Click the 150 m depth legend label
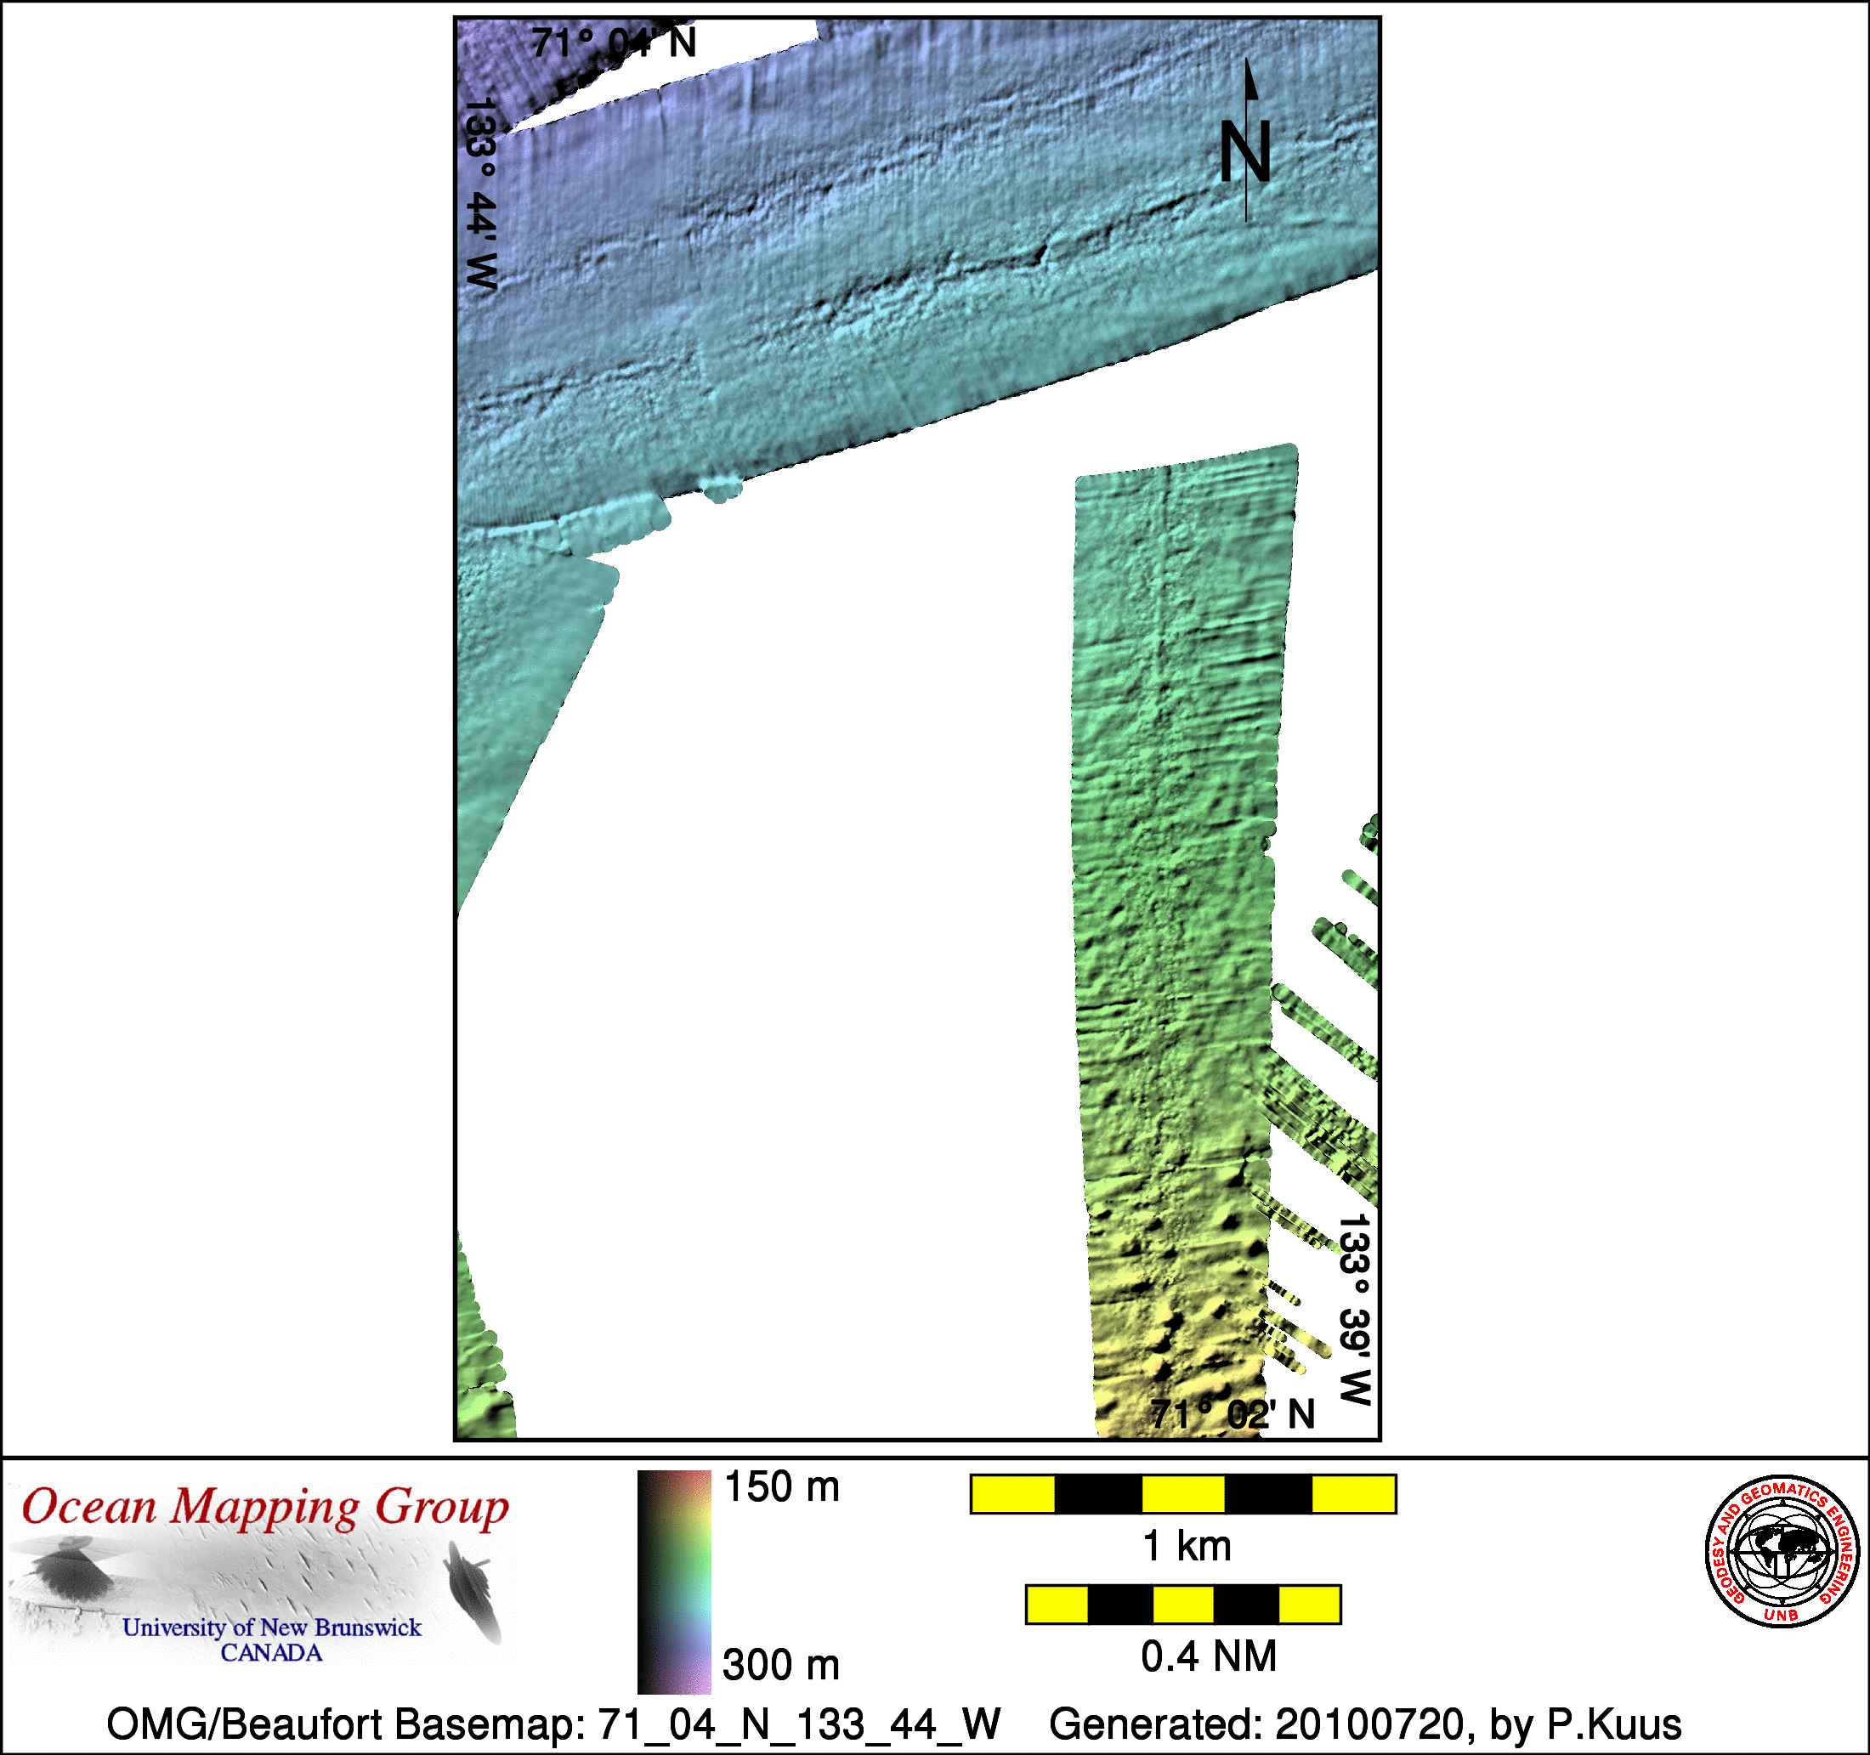This screenshot has height=1755, width=1870. 781,1488
